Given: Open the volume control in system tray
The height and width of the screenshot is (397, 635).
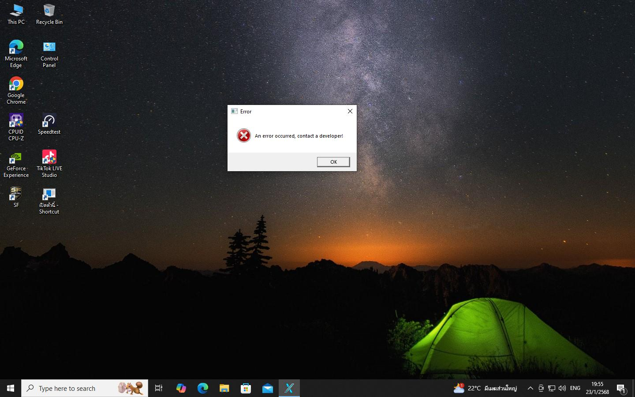Looking at the screenshot, I should coord(562,388).
